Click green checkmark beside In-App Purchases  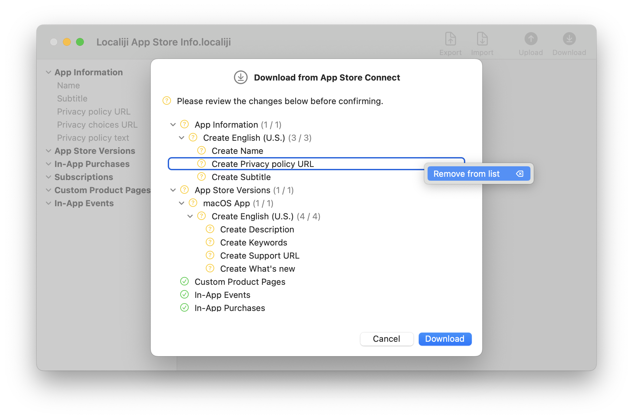pyautogui.click(x=184, y=308)
